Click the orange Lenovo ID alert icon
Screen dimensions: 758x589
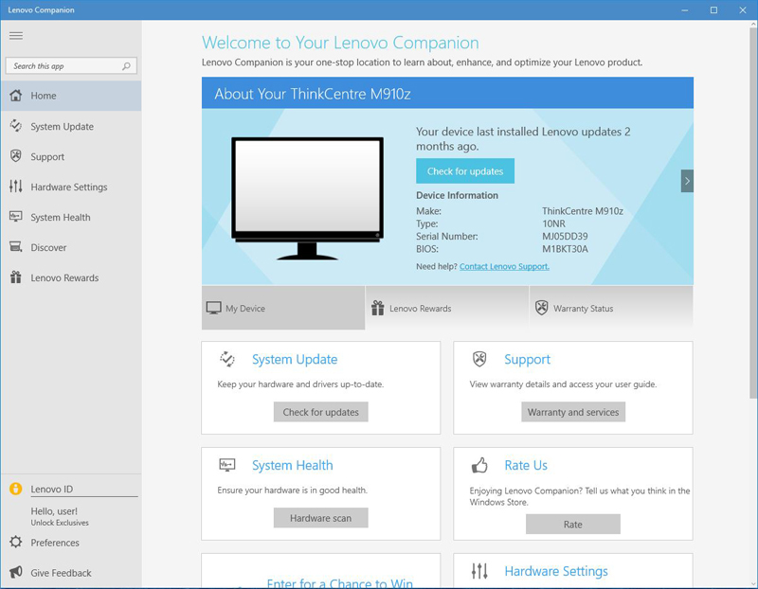15,489
